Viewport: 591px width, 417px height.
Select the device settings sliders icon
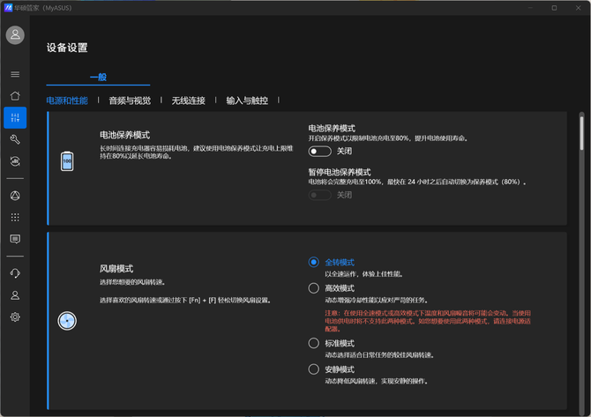tap(15, 117)
